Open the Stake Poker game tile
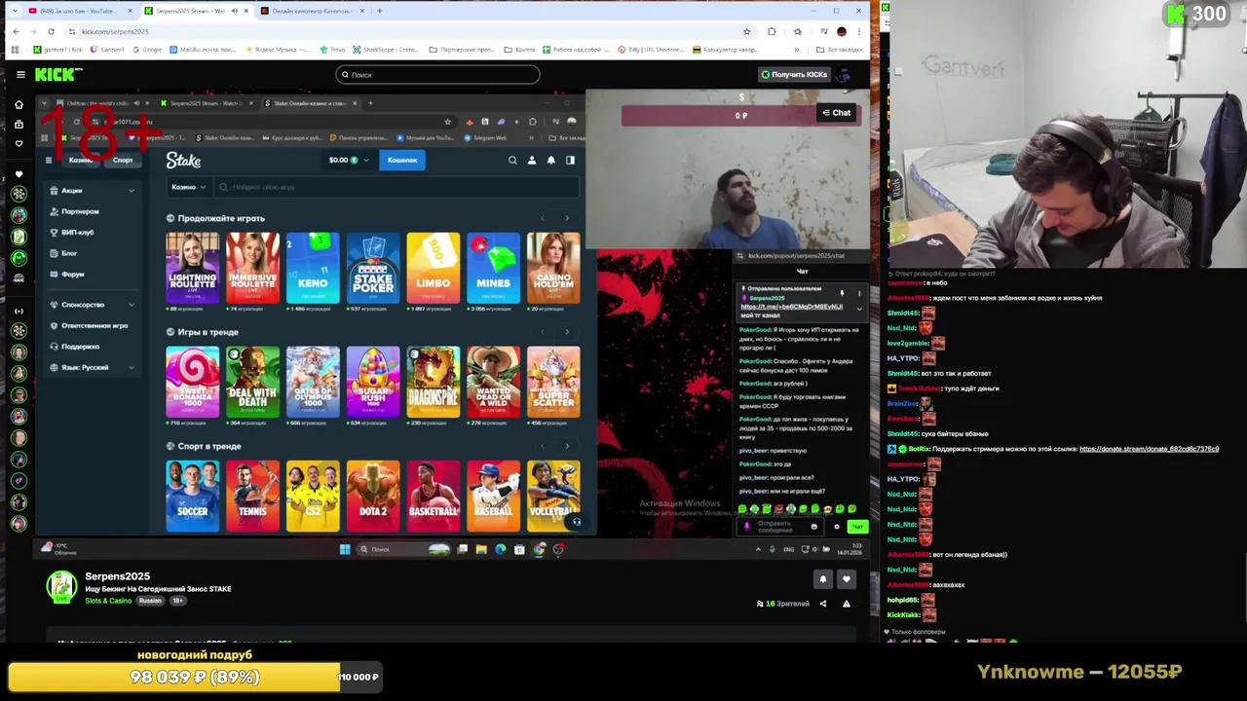 373,268
